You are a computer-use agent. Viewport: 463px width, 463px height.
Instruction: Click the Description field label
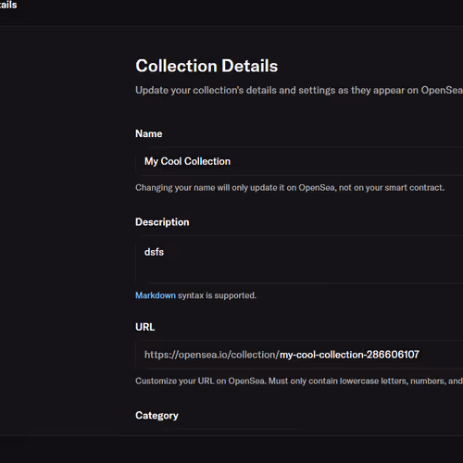[x=162, y=222]
